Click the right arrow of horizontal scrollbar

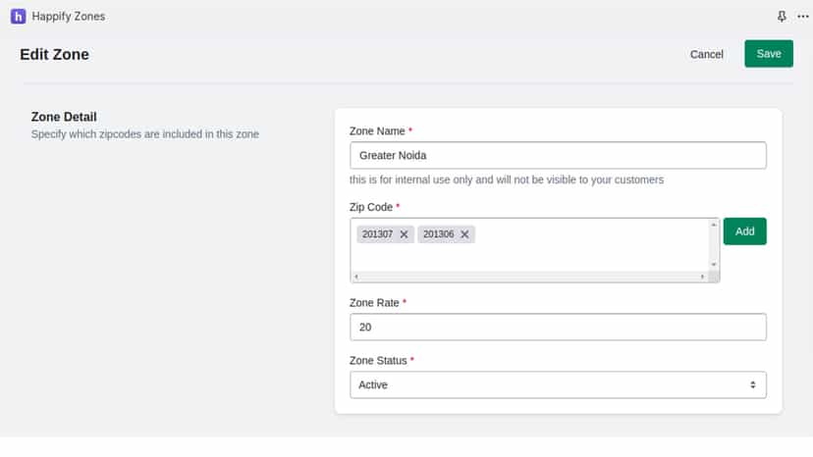(x=703, y=277)
